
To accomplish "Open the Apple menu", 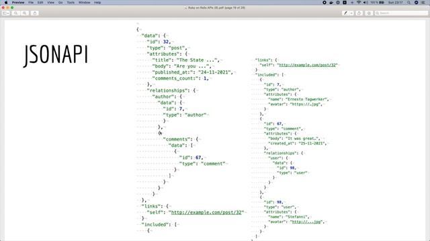I will coord(6,3).
